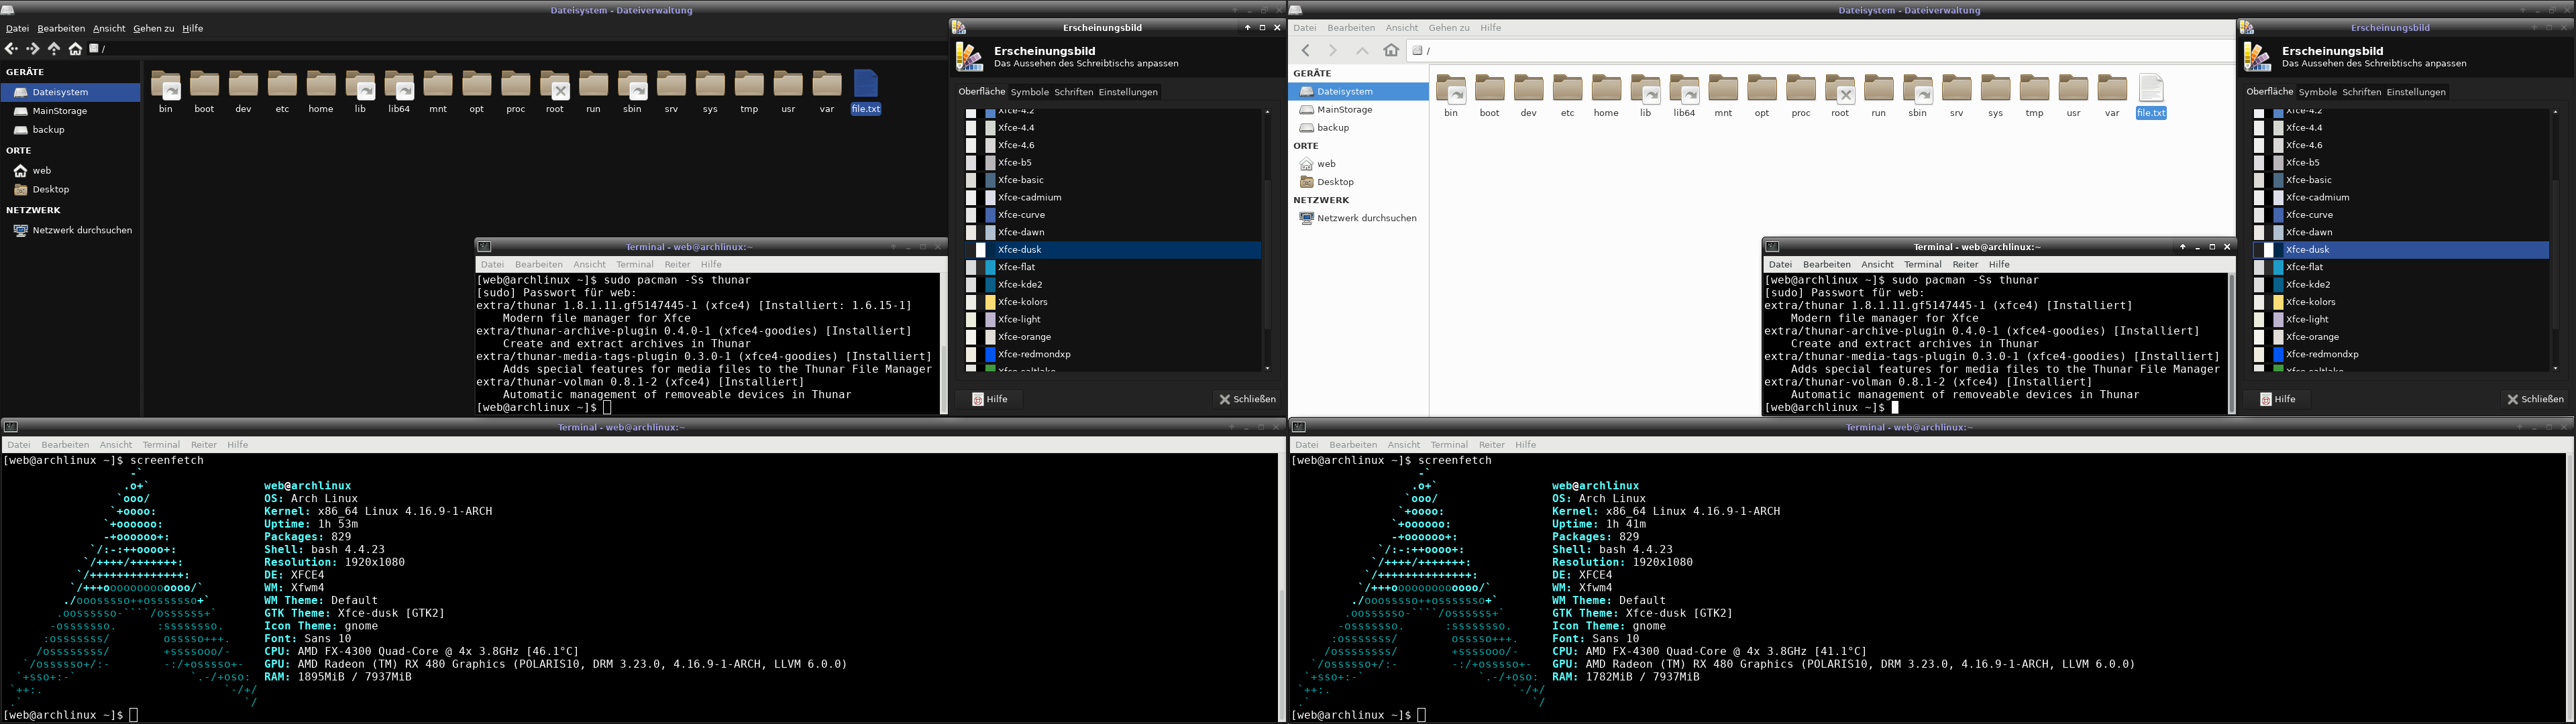
Task: Select MainStorage drive in light file manager sidebar
Action: [x=1344, y=110]
